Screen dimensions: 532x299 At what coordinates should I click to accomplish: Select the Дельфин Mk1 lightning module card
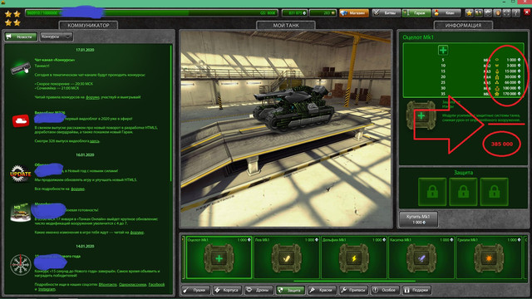pos(354,257)
